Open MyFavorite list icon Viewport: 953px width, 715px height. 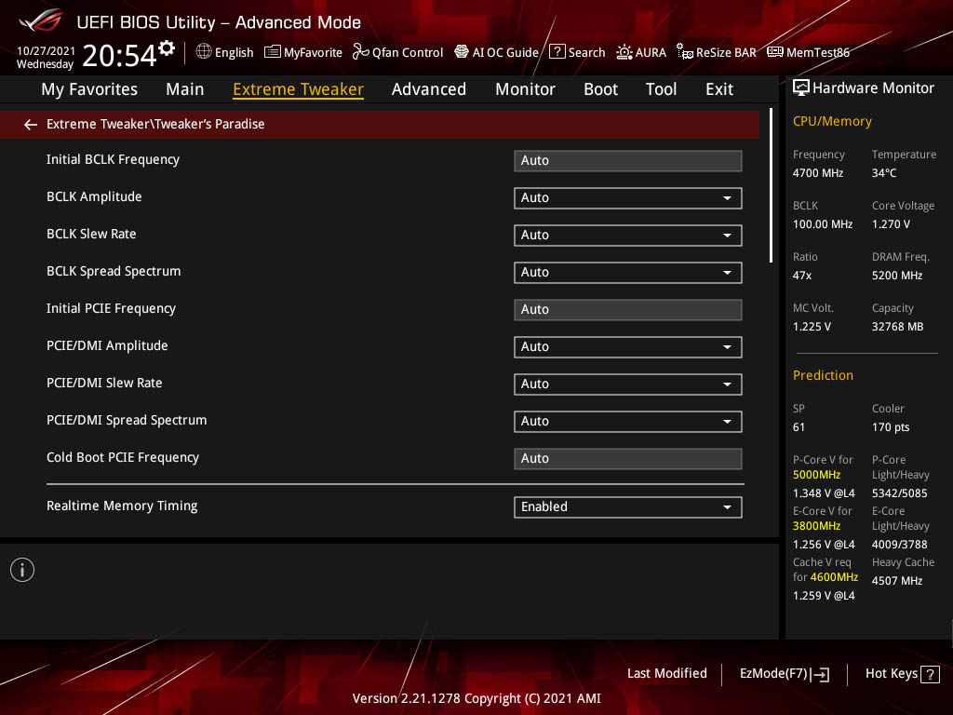(273, 52)
